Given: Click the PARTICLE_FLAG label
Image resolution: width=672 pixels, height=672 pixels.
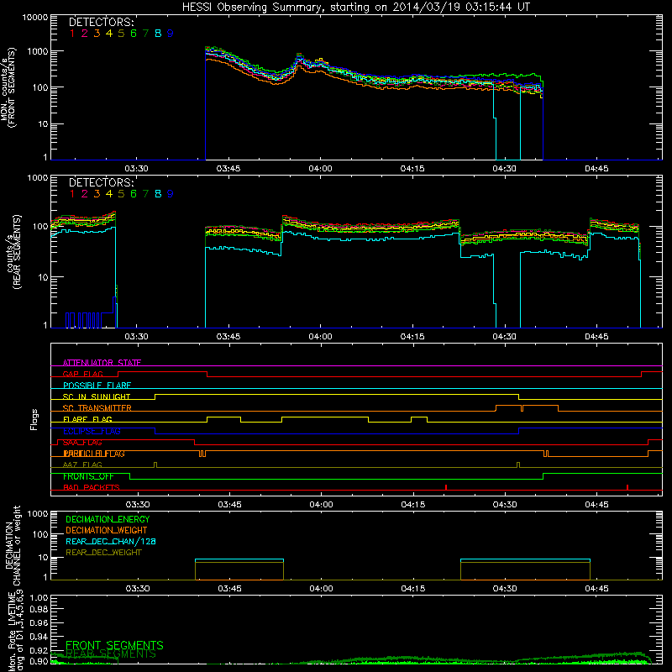Looking at the screenshot, I should [94, 454].
